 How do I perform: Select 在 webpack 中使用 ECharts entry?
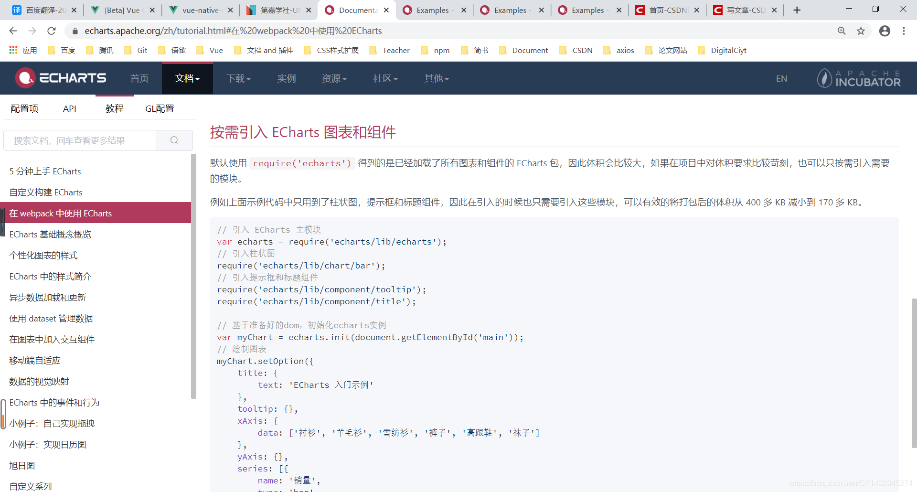(x=96, y=213)
